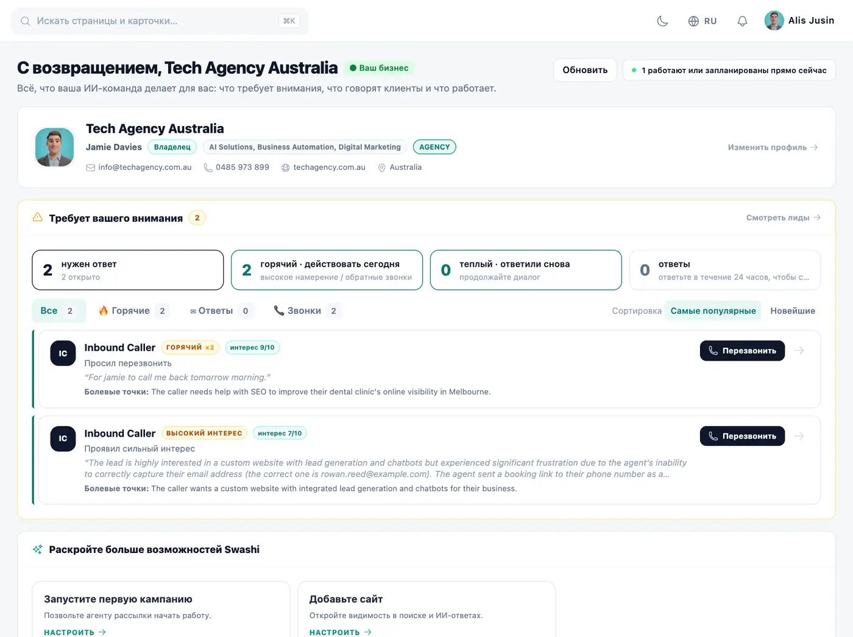Click the Просил перезвонить status text

click(x=128, y=364)
